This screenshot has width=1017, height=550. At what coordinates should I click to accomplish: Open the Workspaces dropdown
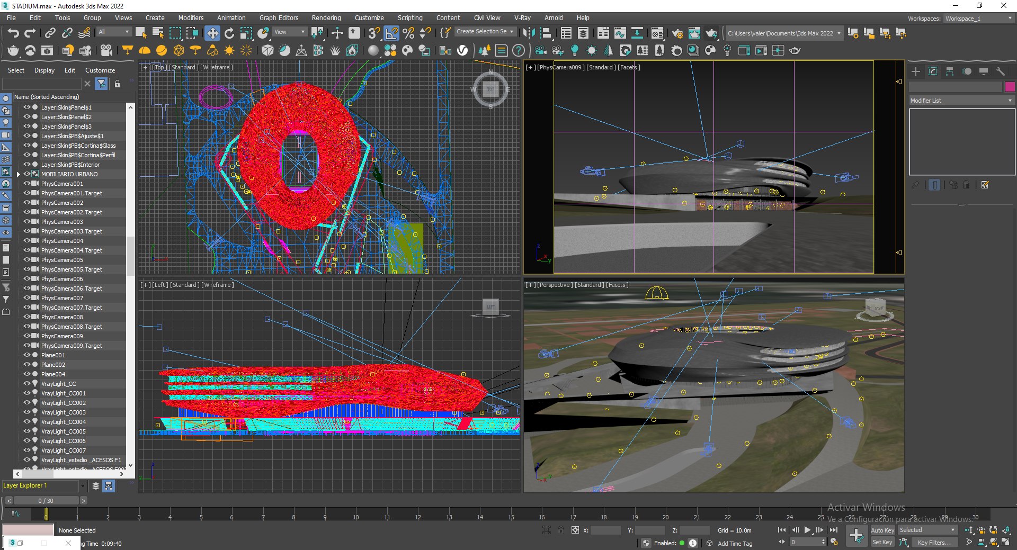click(979, 19)
